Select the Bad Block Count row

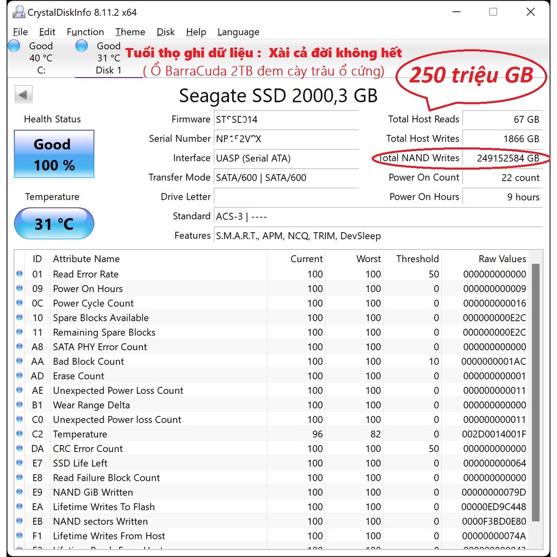tap(272, 361)
